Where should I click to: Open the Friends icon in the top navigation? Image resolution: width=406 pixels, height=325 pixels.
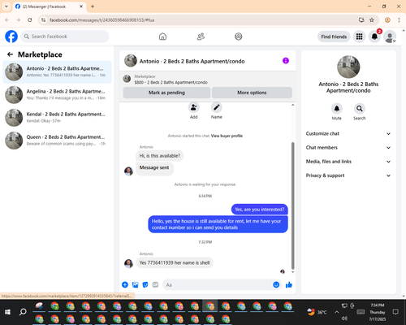(x=201, y=37)
